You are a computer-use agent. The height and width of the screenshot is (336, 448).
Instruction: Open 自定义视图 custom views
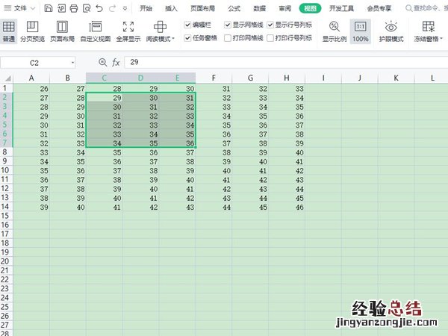point(95,31)
